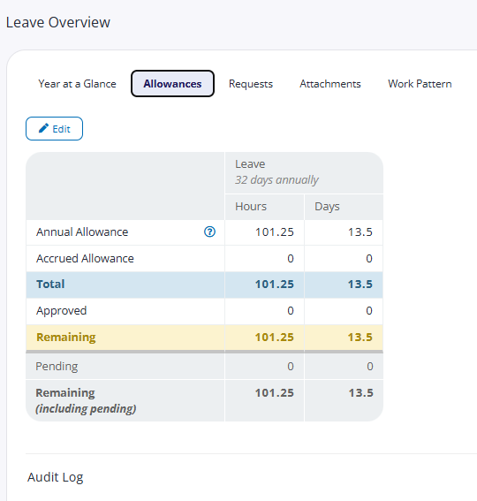Click the pencil icon in Edit button
The width and height of the screenshot is (477, 501).
(43, 128)
